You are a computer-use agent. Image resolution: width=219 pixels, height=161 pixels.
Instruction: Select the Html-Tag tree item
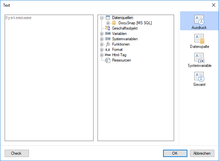coord(119,55)
